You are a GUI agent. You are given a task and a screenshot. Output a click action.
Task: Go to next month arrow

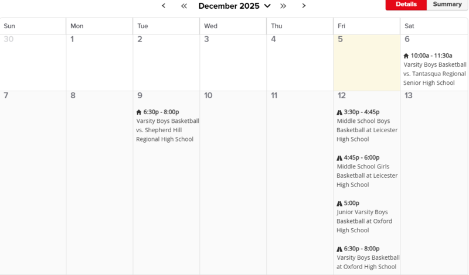304,6
